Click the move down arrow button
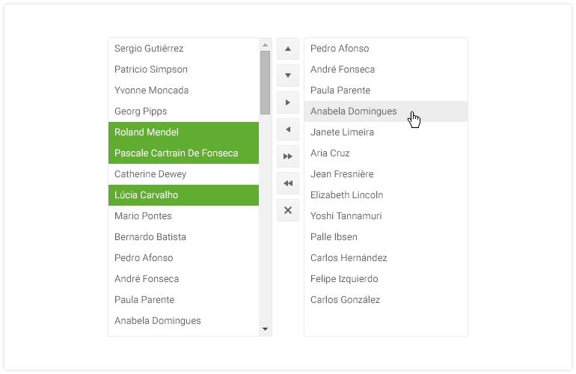This screenshot has height=374, width=576. [288, 76]
